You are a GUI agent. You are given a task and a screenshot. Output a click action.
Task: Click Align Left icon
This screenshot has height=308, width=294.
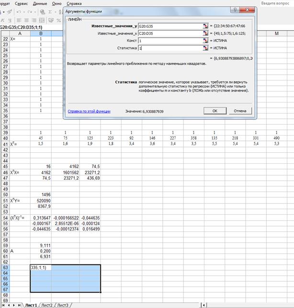tap(19, 20)
